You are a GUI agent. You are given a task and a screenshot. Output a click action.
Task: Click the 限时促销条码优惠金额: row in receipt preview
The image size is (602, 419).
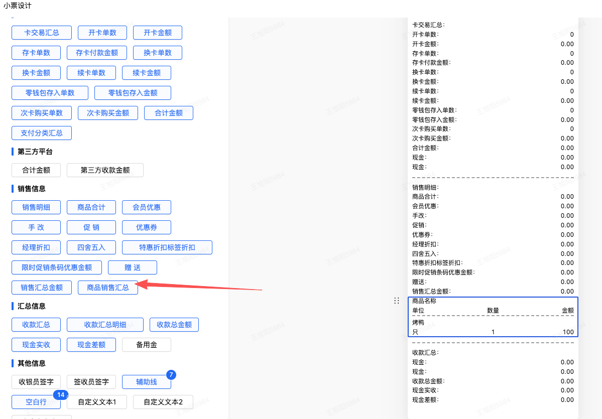coord(493,272)
